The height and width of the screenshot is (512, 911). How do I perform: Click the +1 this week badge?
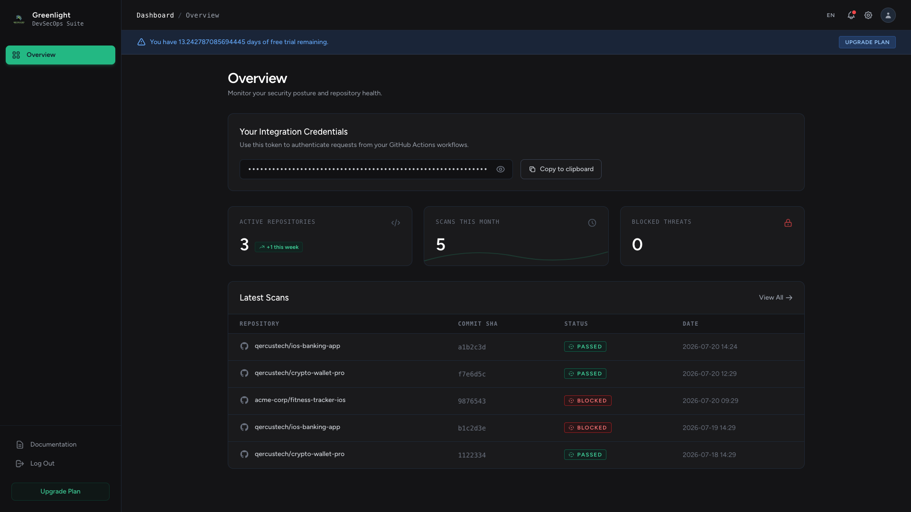click(x=279, y=247)
